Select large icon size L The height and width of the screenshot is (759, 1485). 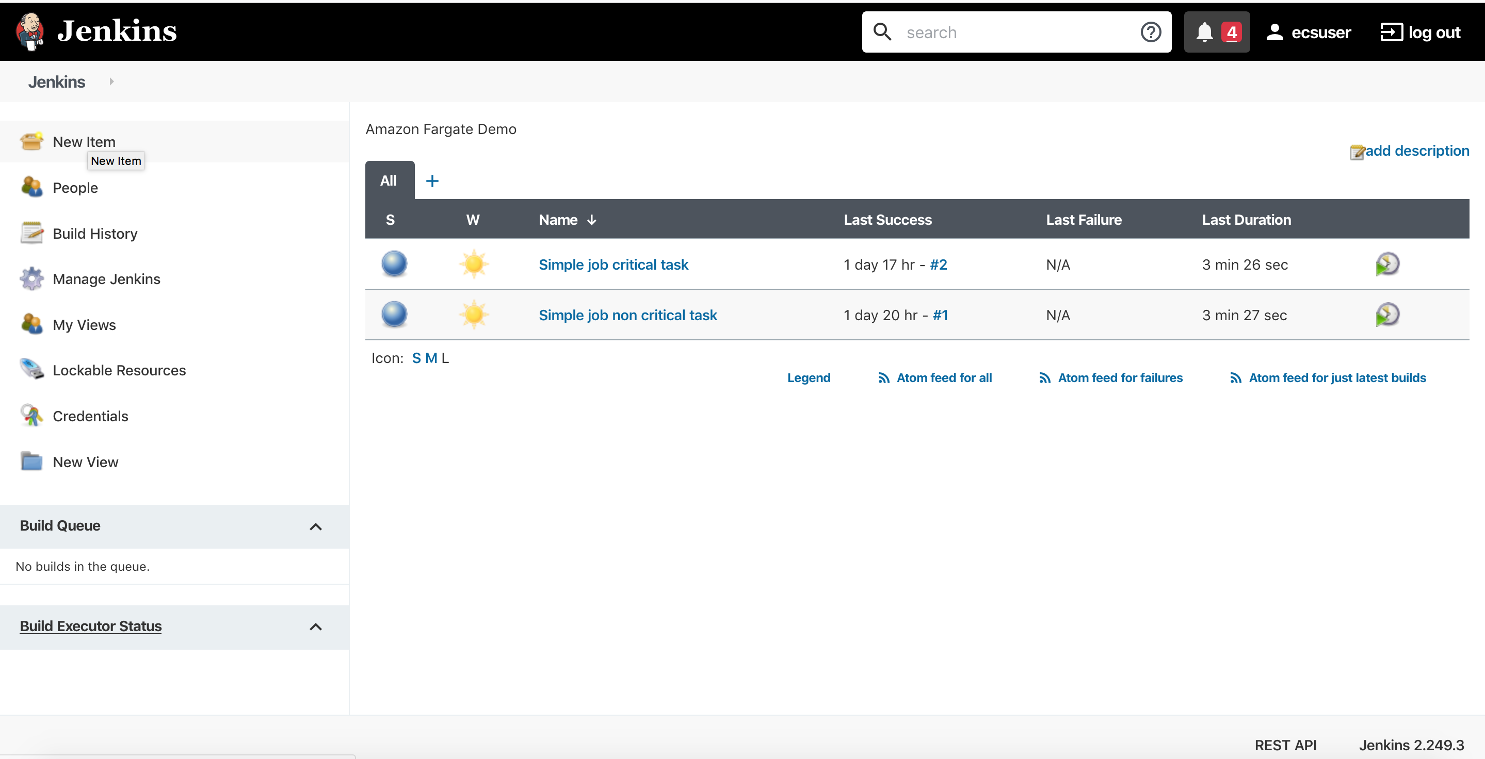click(x=444, y=358)
